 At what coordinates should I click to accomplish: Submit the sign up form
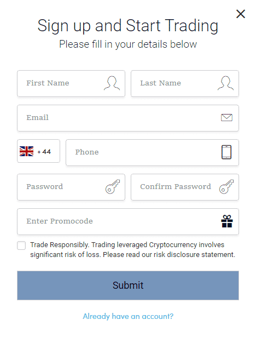[x=128, y=285]
